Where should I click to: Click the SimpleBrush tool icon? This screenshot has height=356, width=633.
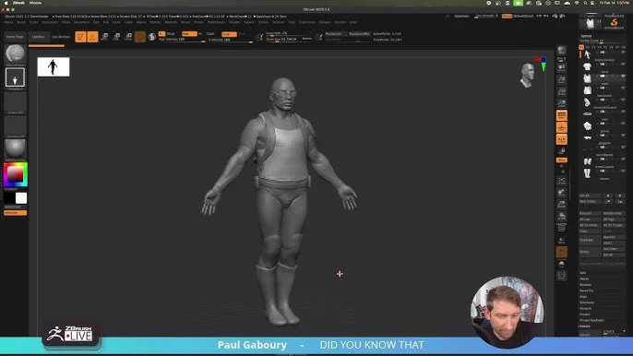click(614, 23)
